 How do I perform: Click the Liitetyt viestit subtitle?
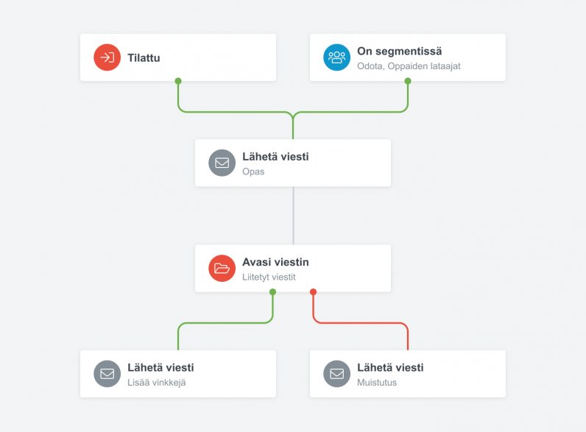pos(269,277)
